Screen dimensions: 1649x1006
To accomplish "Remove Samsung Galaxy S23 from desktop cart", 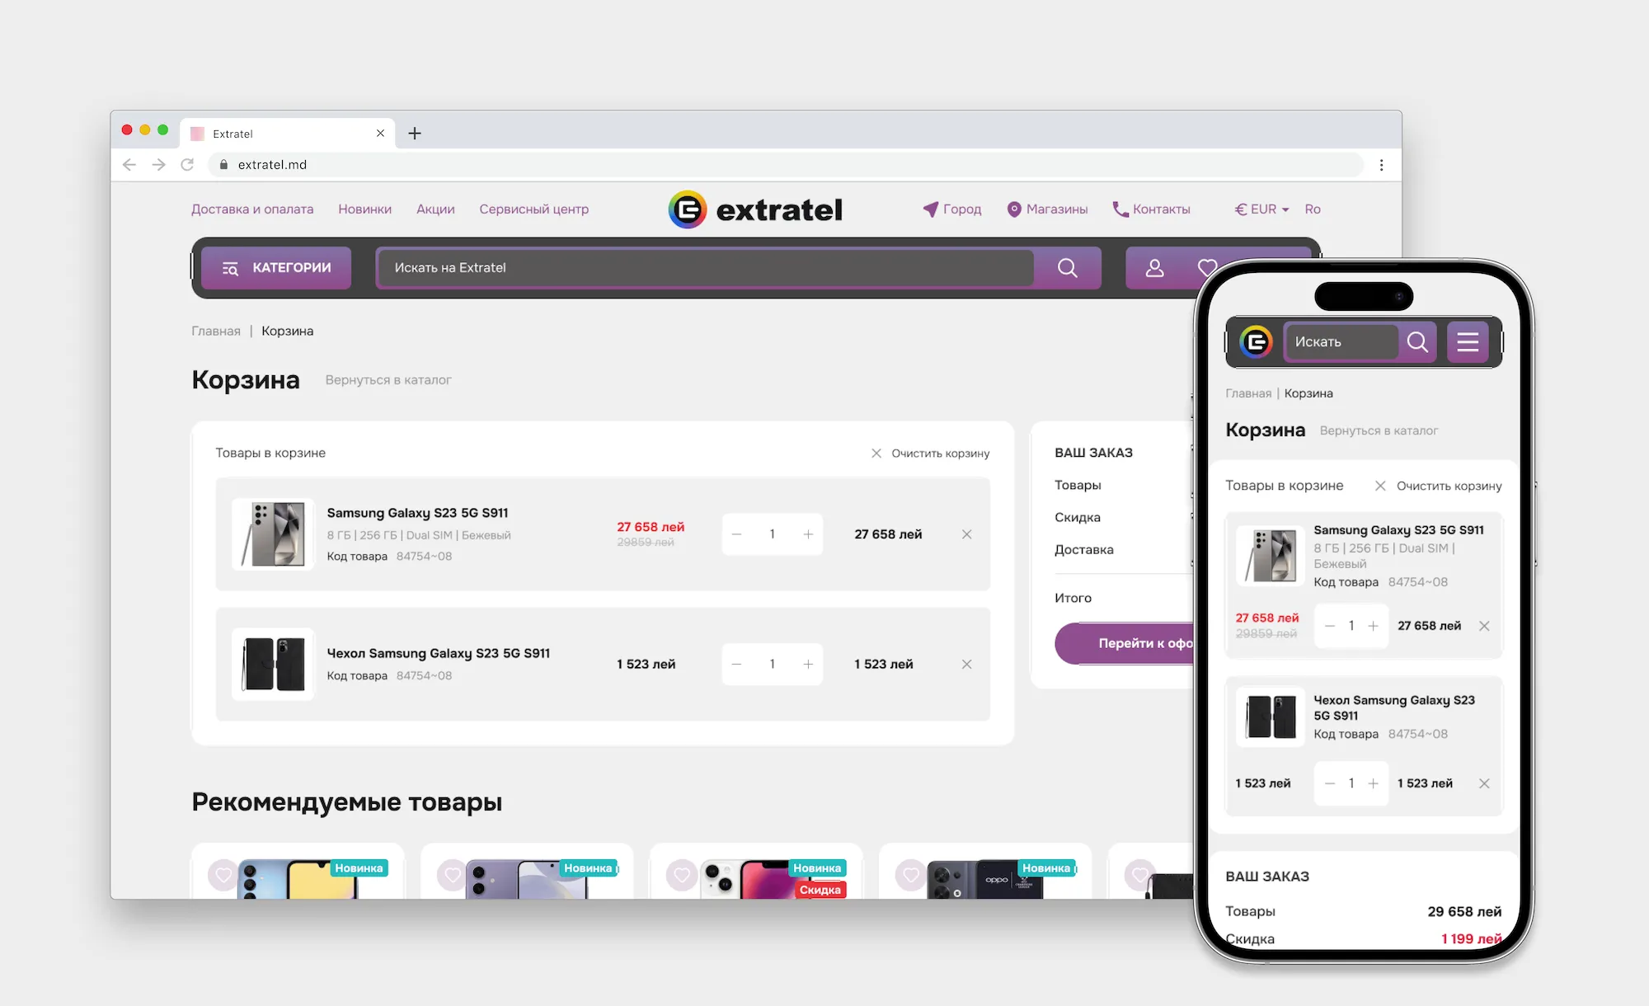I will pos(966,534).
